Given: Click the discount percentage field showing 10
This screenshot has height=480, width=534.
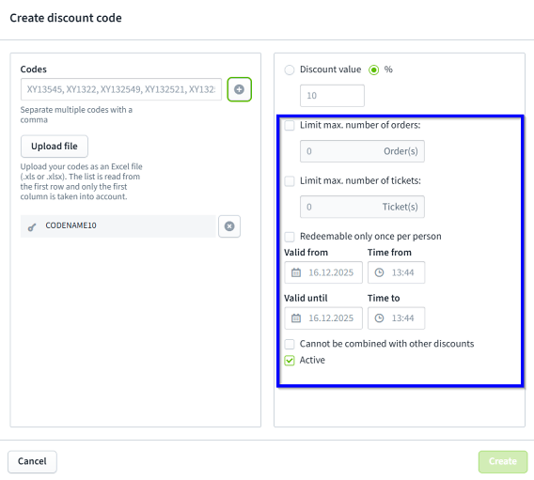Looking at the screenshot, I should point(332,96).
